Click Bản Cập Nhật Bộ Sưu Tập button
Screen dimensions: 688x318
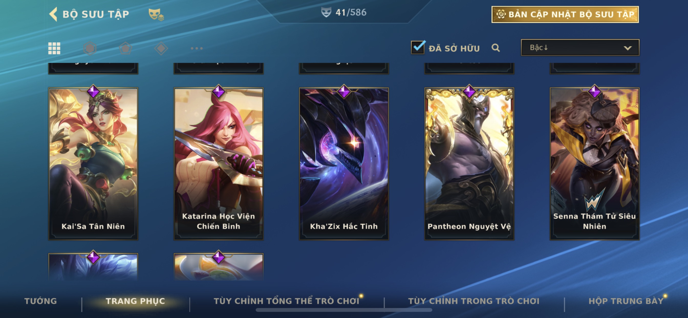tap(565, 14)
